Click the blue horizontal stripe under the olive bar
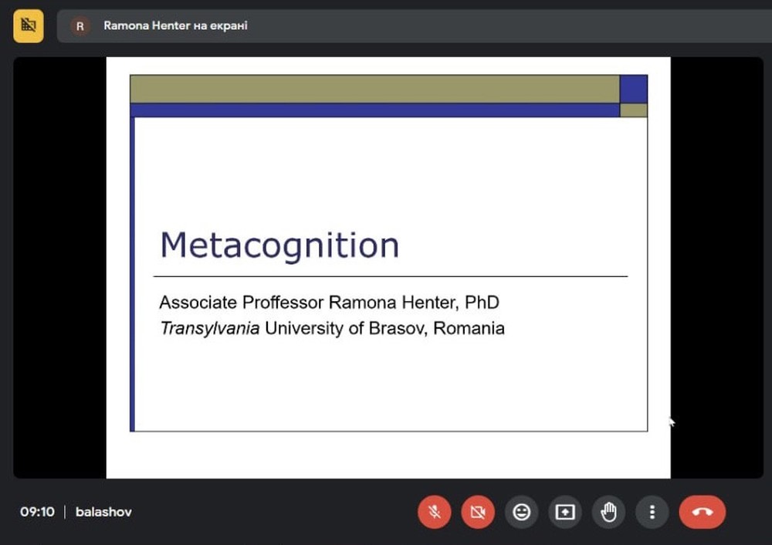This screenshot has height=545, width=772. (x=374, y=110)
